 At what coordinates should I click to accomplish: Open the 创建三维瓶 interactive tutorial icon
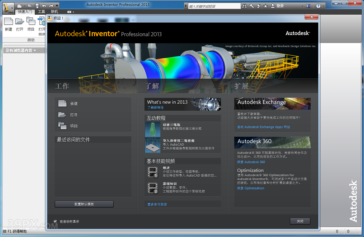153,129
